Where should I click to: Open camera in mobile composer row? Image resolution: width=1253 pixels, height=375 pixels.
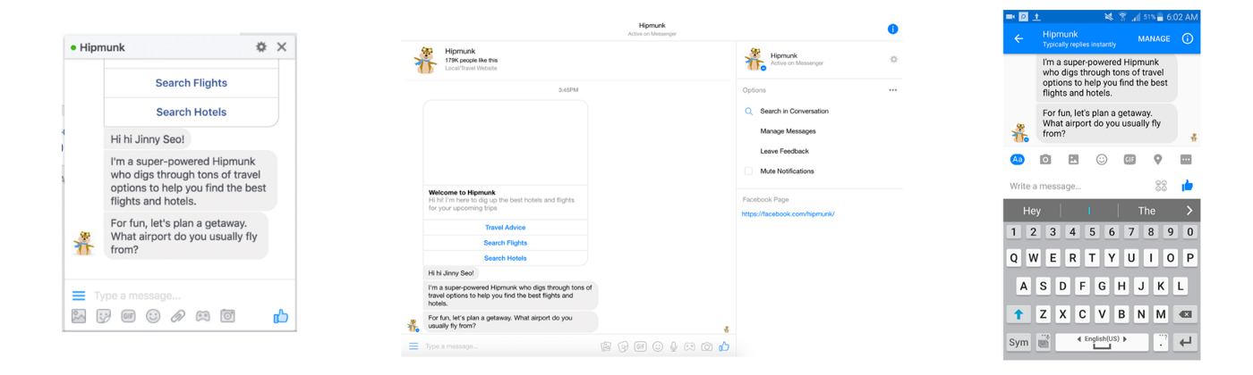click(1045, 160)
